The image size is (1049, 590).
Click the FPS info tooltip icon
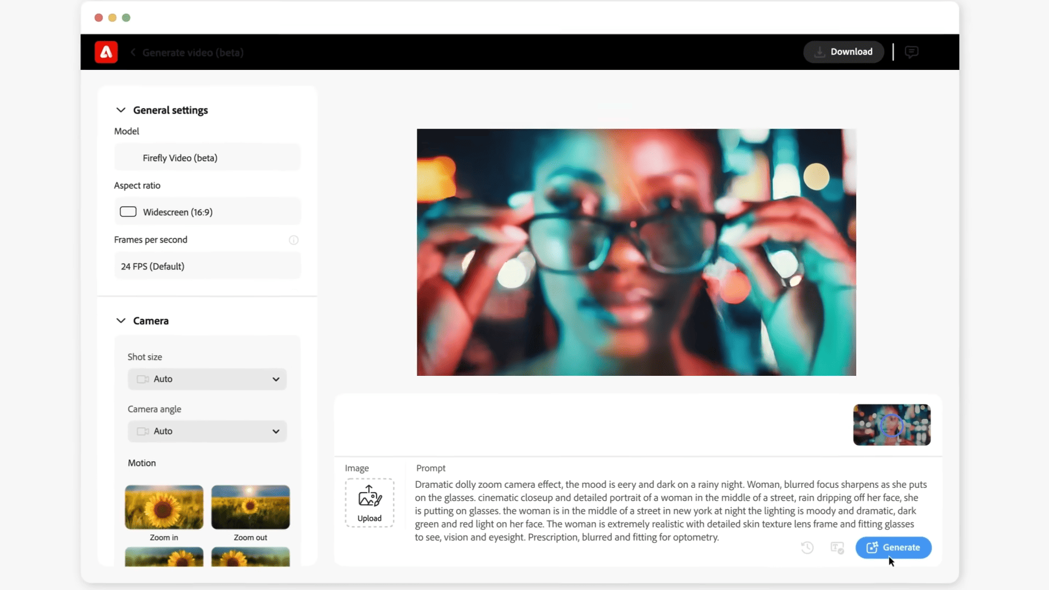tap(293, 240)
